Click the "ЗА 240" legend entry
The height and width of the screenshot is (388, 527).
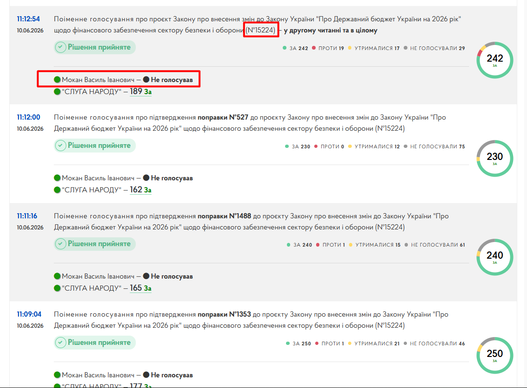[x=299, y=245]
